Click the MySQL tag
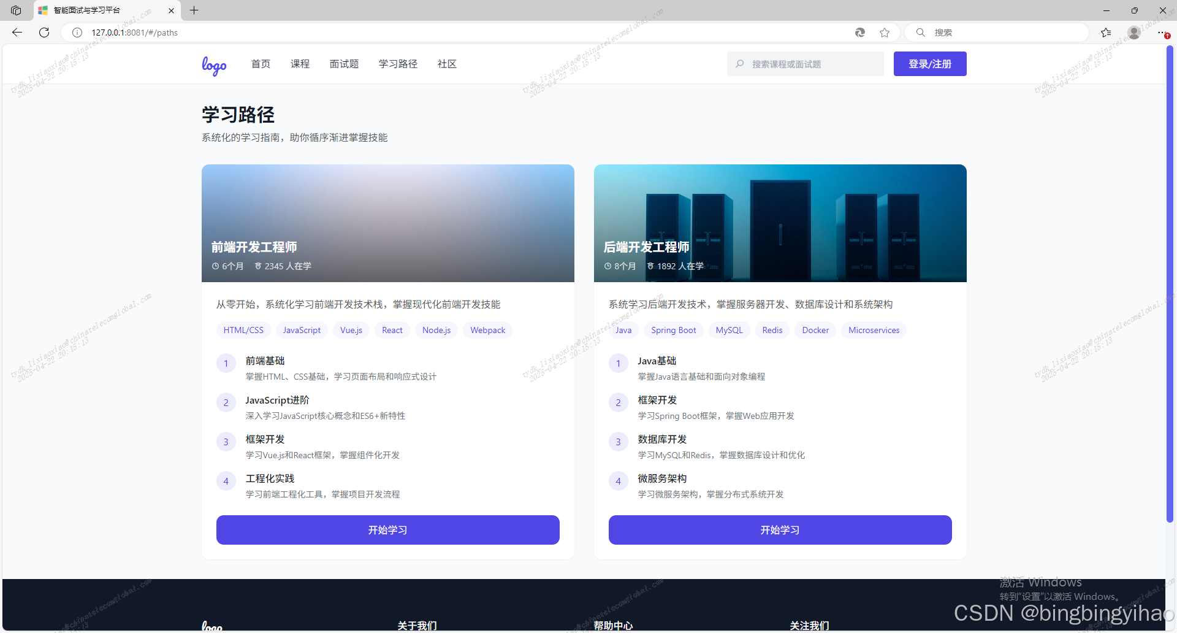 pos(729,330)
